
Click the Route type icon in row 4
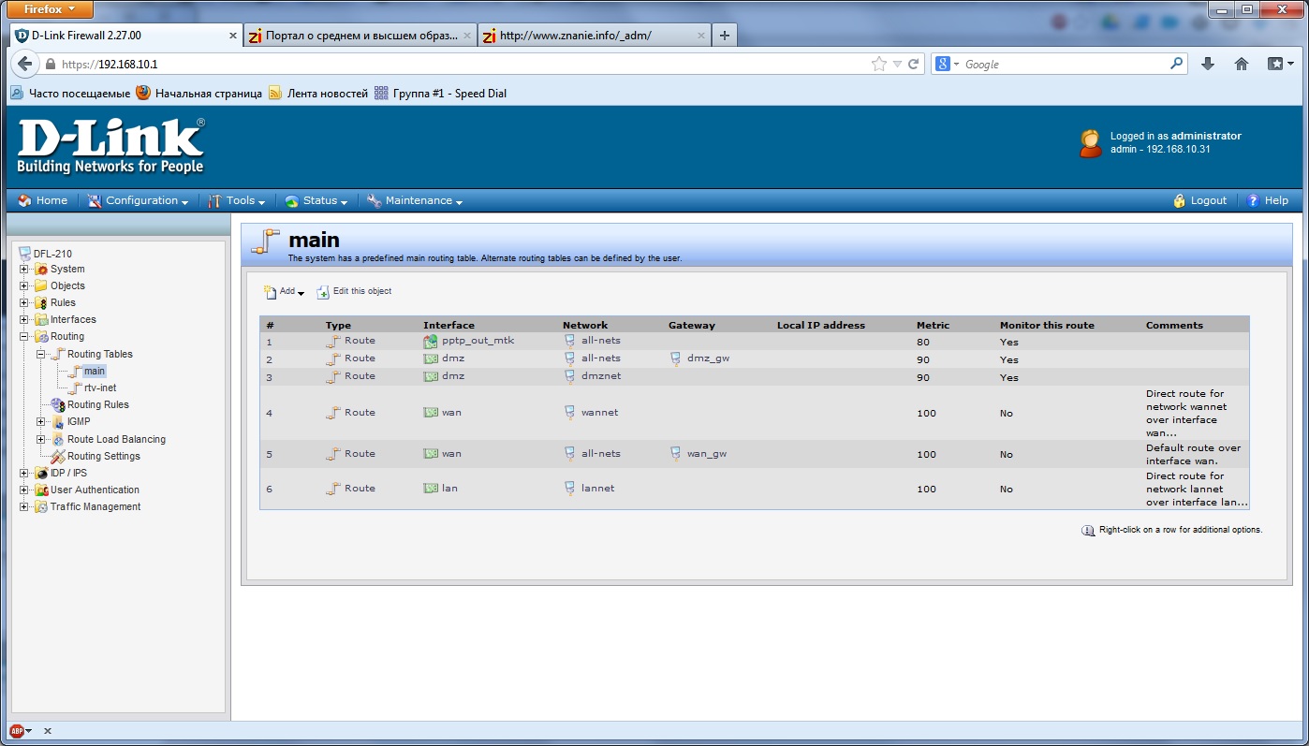coord(332,413)
